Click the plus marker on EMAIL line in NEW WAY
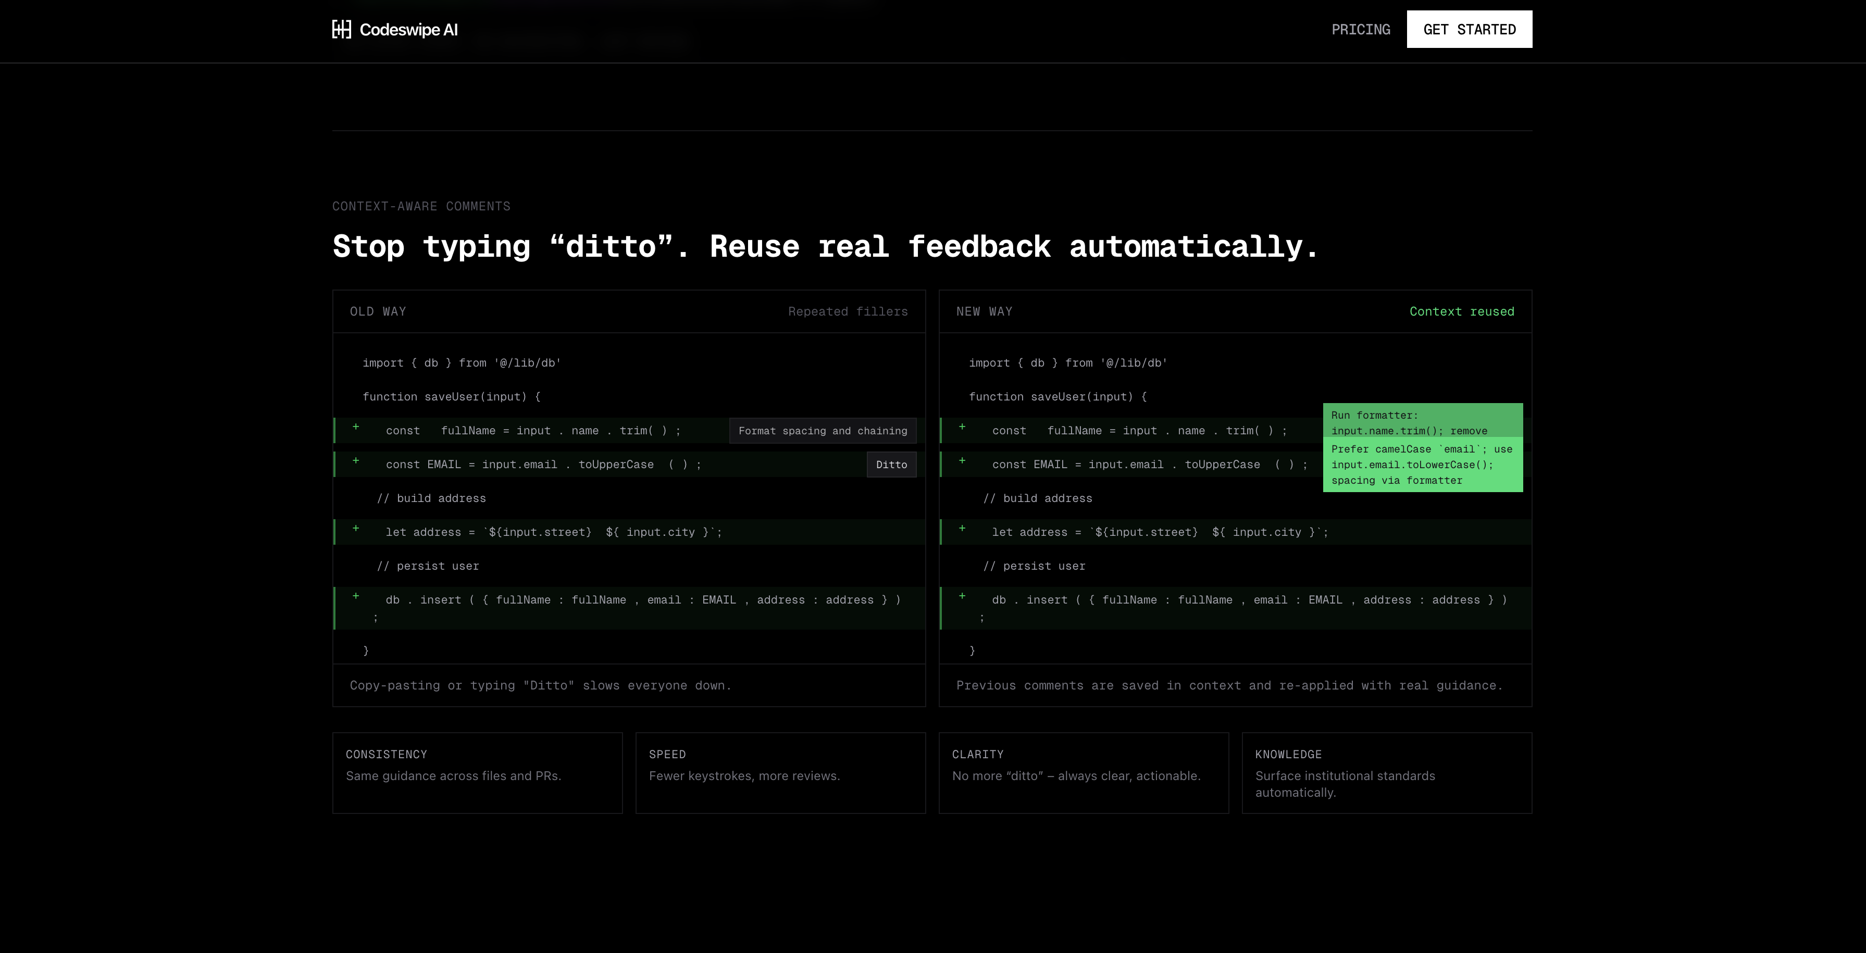1866x953 pixels. [962, 460]
